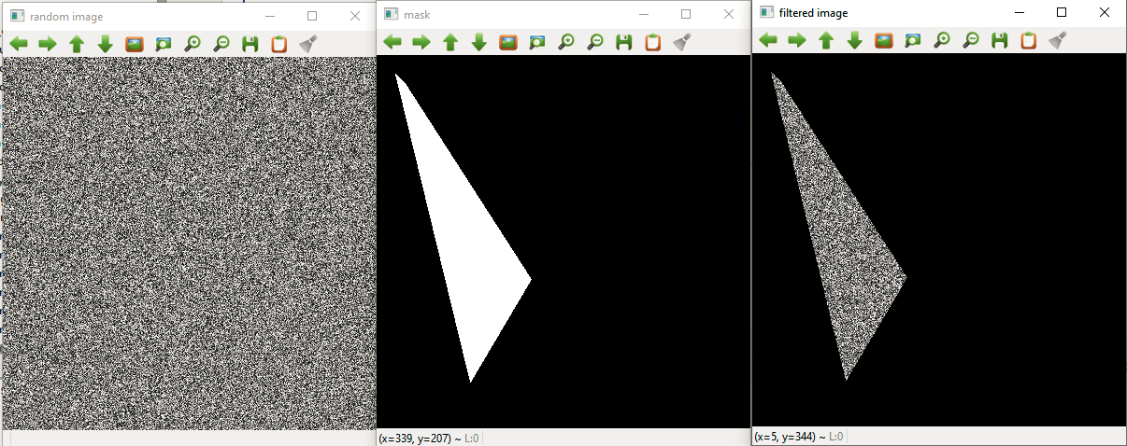Copy filtered image to clipboard
Viewport: 1127px width, 446px height.
point(1028,40)
